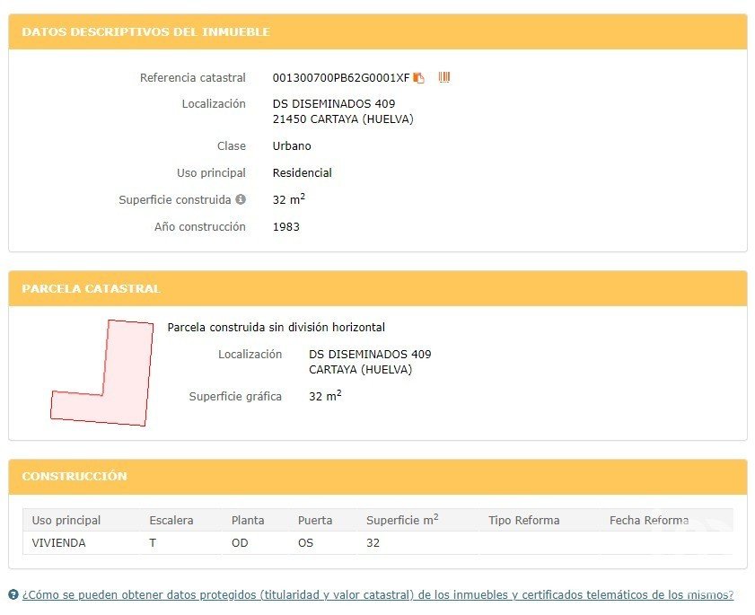Click the 'Referencia catastral' label
Image resolution: width=755 pixels, height=615 pixels.
(193, 78)
